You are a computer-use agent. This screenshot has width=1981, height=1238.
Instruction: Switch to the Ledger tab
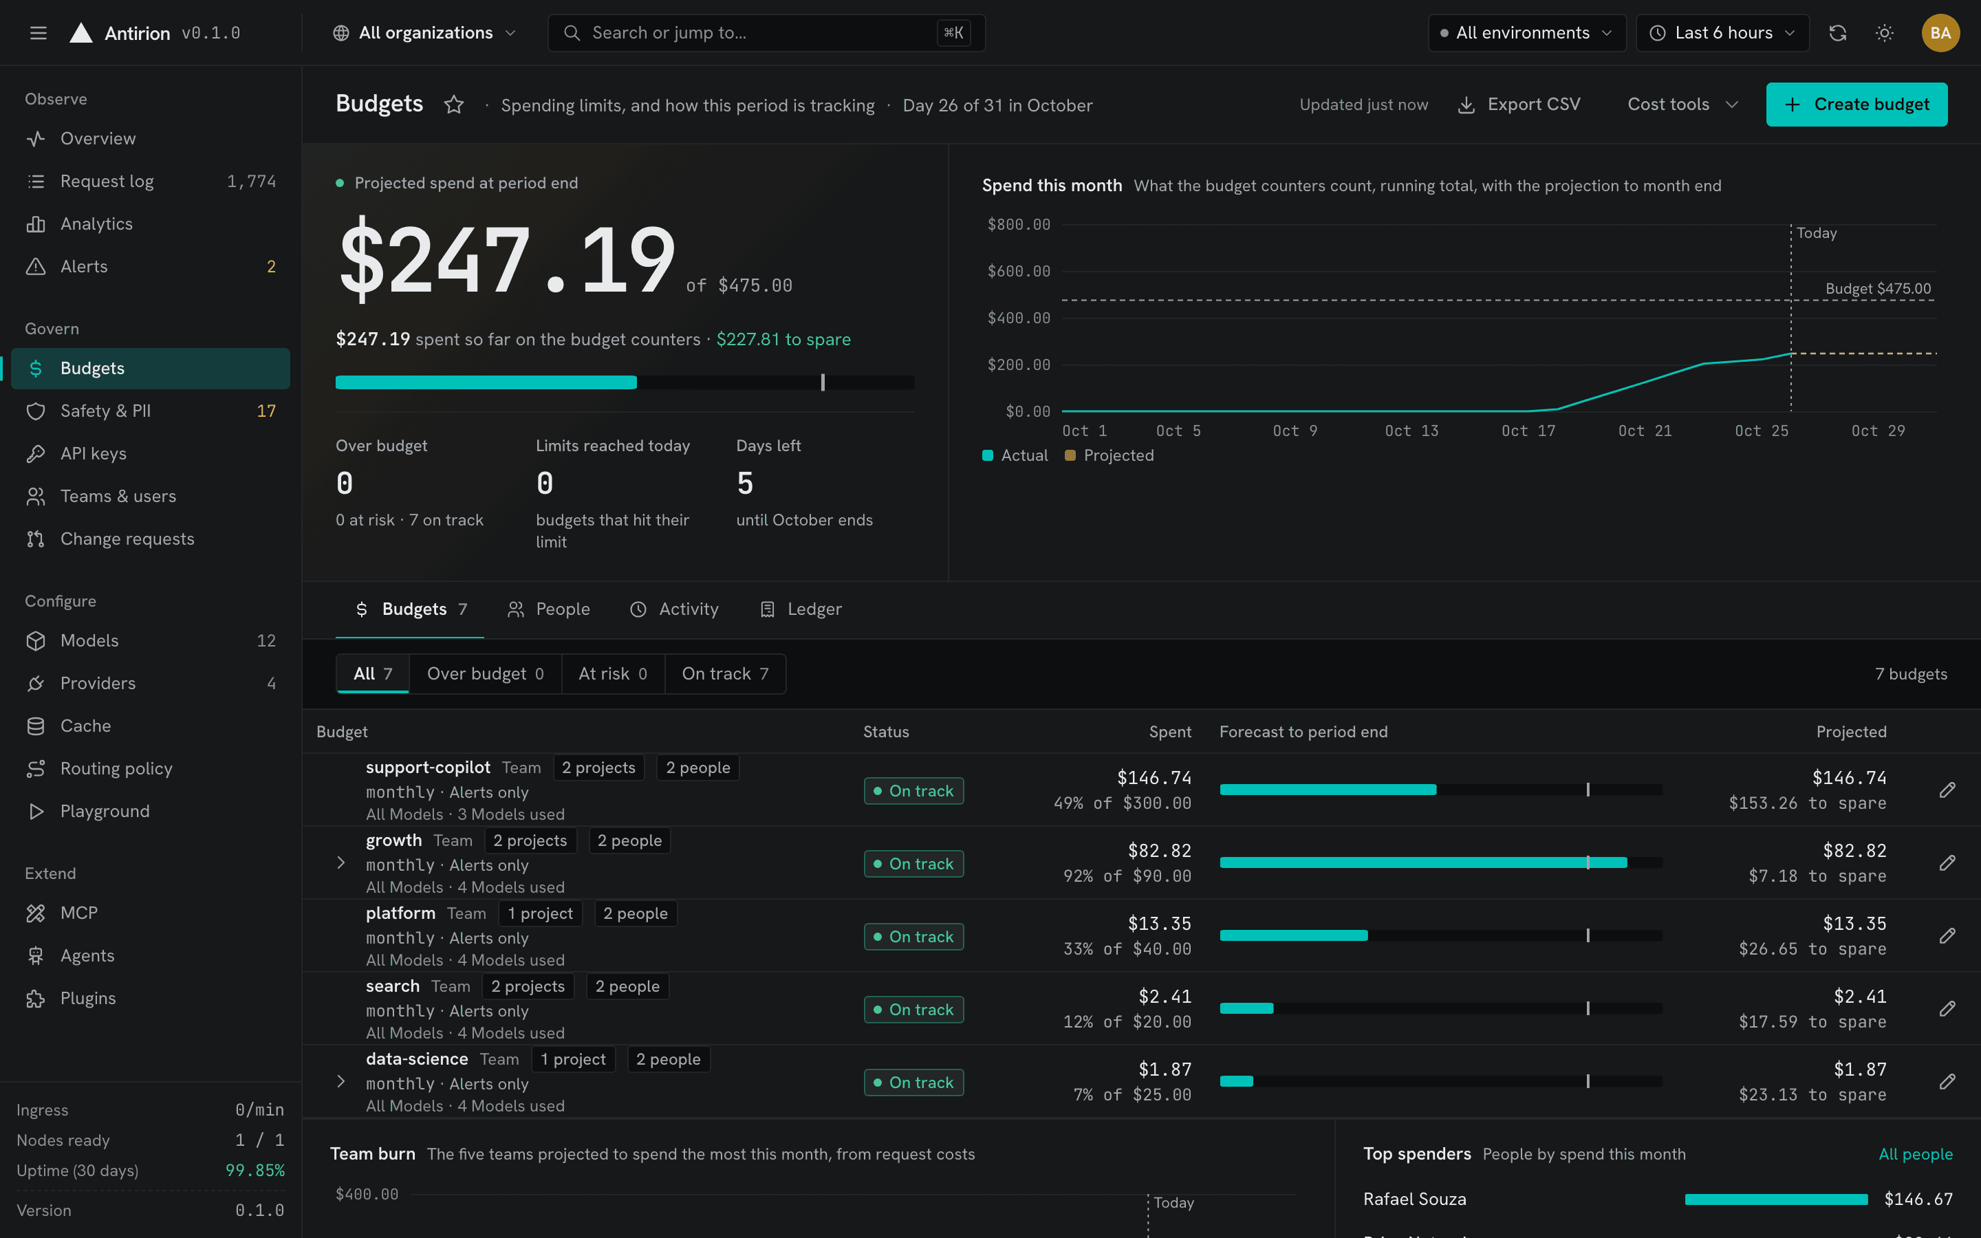click(x=801, y=609)
